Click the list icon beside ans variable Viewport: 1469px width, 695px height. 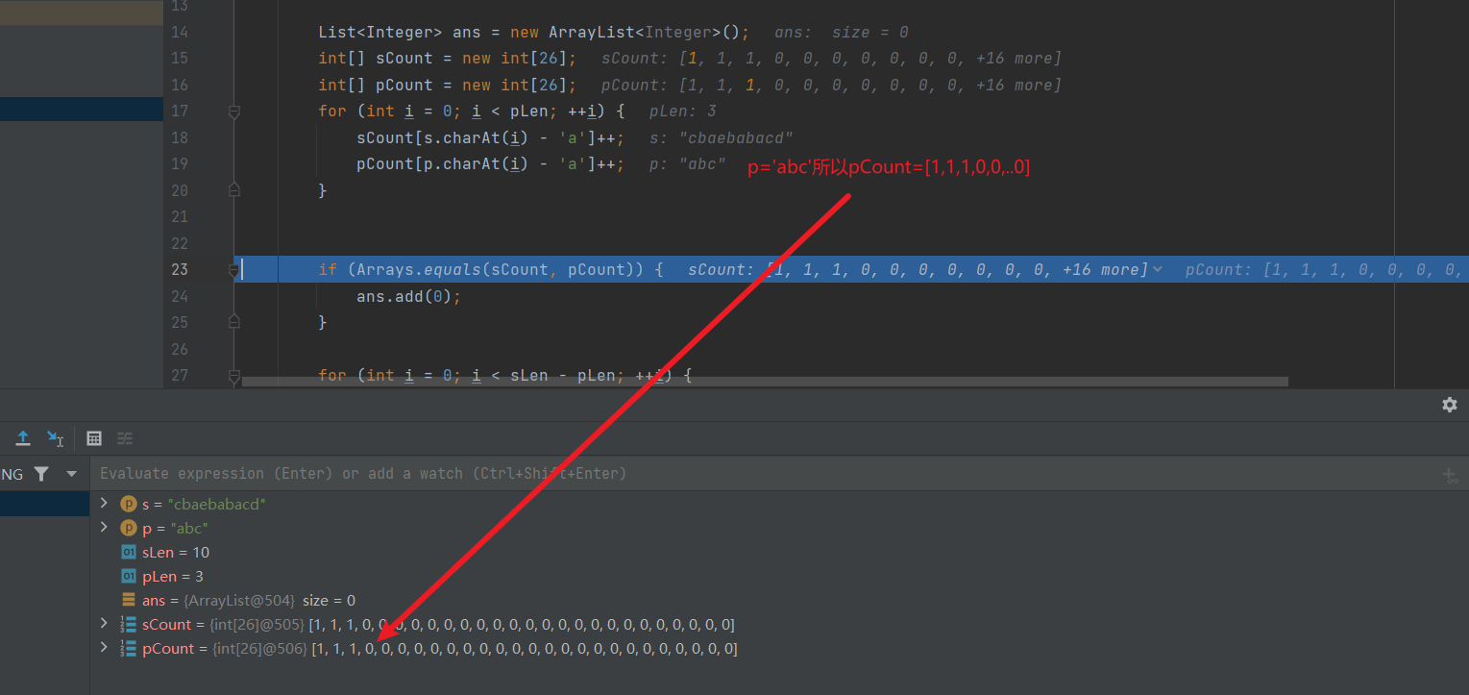click(x=129, y=600)
